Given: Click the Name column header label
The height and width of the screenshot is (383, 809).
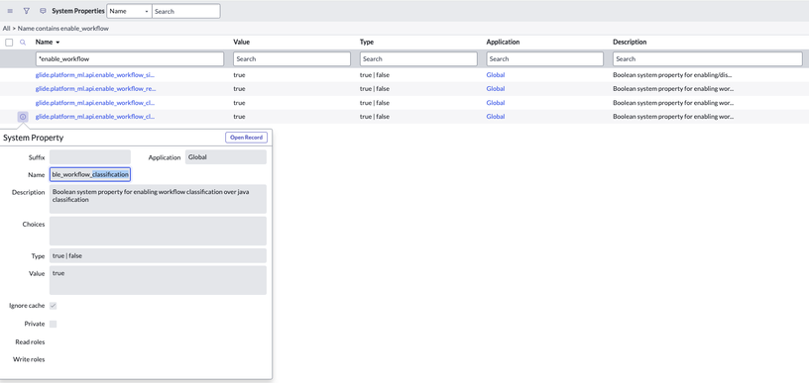Looking at the screenshot, I should click(44, 43).
